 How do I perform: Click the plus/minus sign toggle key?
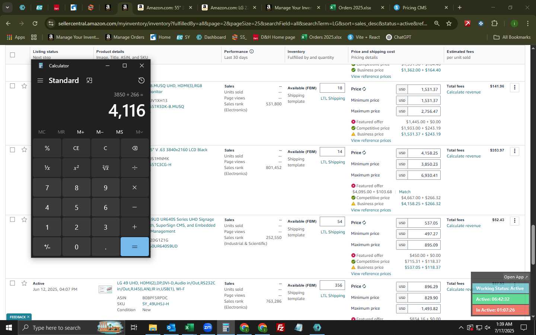[47, 247]
